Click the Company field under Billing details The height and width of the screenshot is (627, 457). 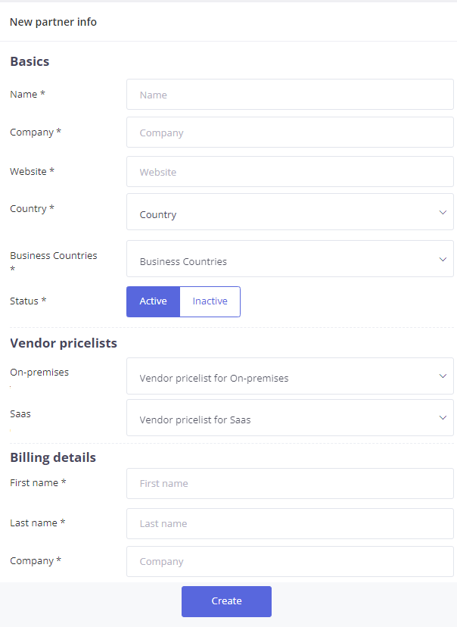[x=289, y=562]
